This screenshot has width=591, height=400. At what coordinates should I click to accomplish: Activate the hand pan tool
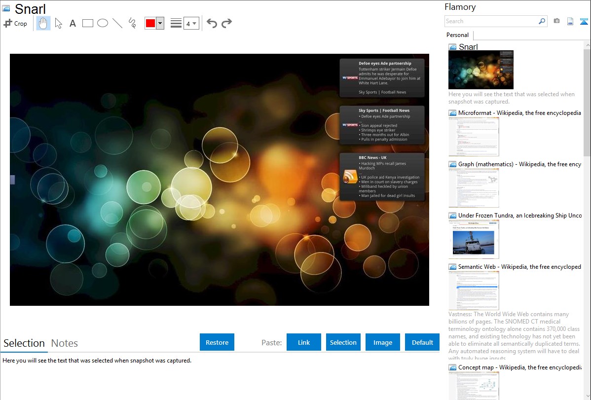pyautogui.click(x=43, y=23)
